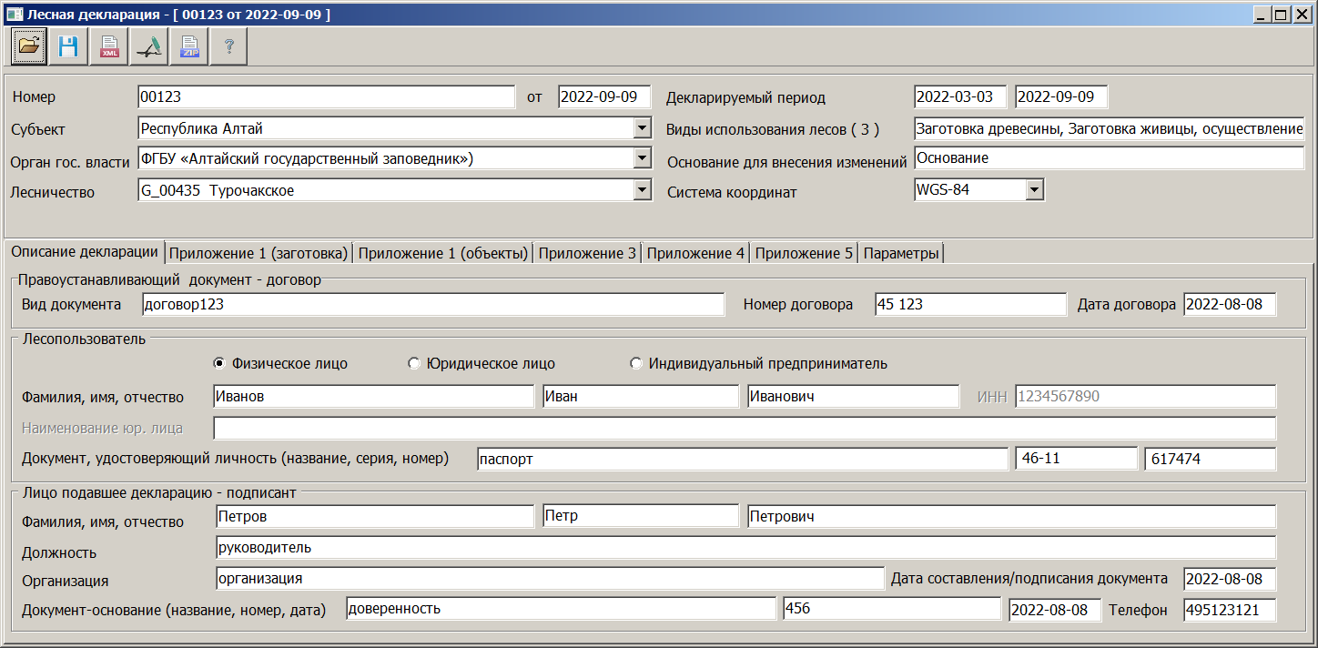Open help via the question mark icon
1318x648 pixels.
tap(228, 46)
